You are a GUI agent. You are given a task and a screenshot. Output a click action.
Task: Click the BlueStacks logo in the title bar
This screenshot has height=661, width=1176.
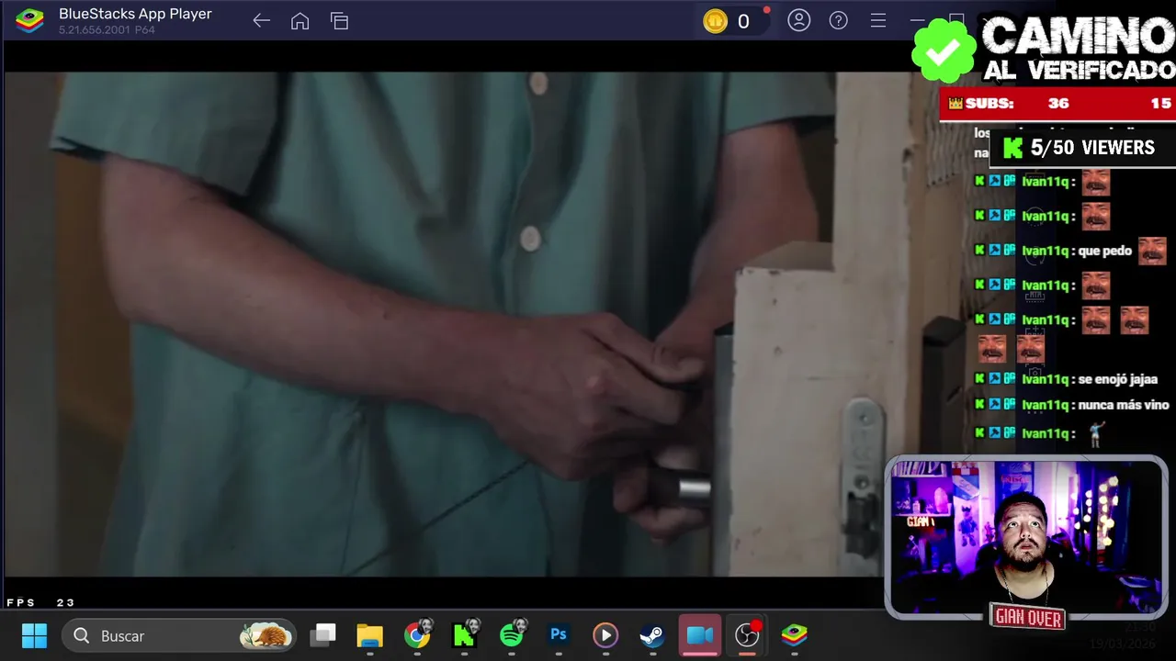click(29, 20)
